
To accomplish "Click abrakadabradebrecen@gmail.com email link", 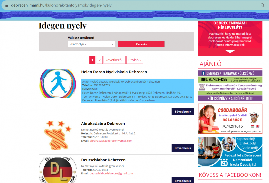I will click(x=111, y=141).
